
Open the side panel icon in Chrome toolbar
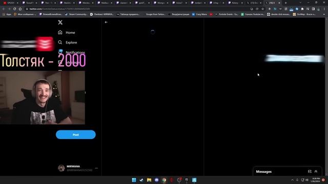[x=313, y=9]
